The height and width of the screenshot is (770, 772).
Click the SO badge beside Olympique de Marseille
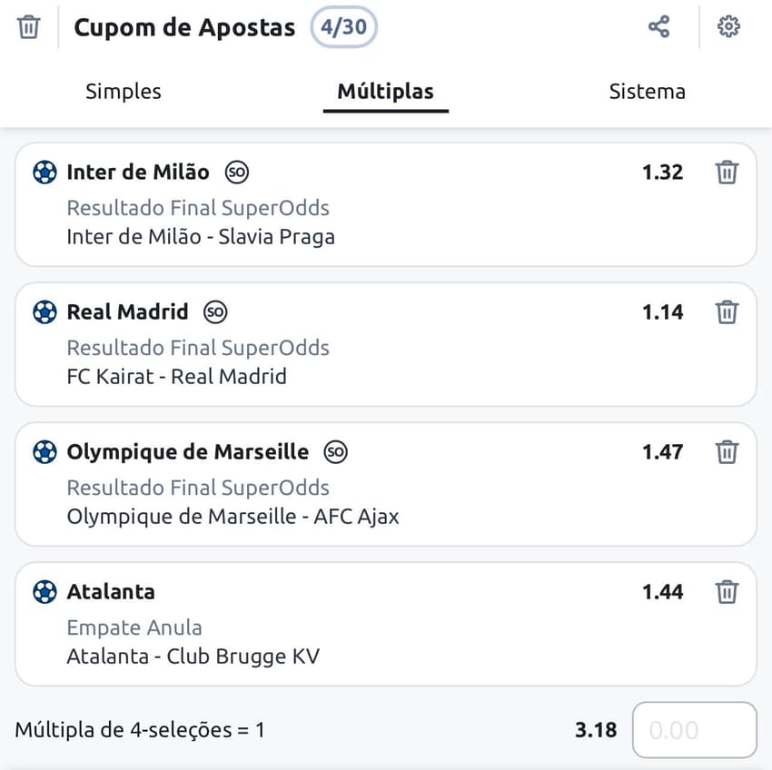(335, 451)
